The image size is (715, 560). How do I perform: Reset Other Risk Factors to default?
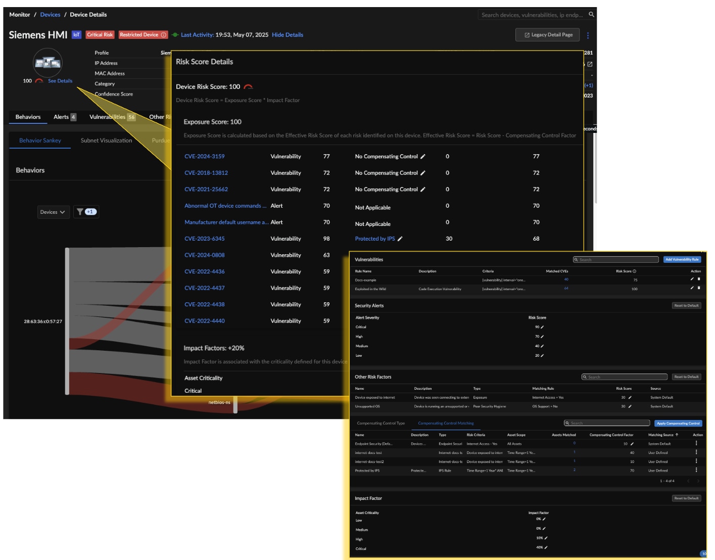pyautogui.click(x=686, y=377)
